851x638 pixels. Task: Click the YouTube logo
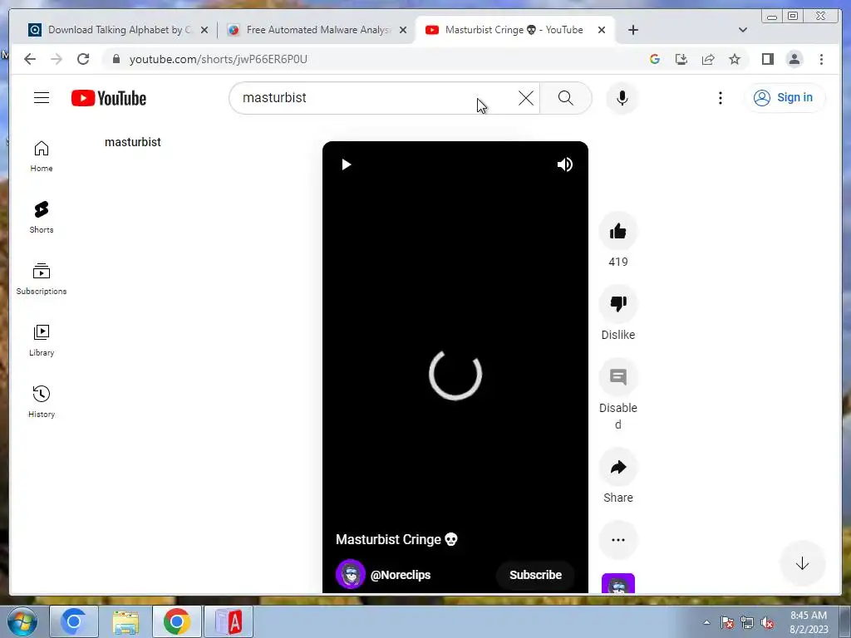click(x=109, y=98)
